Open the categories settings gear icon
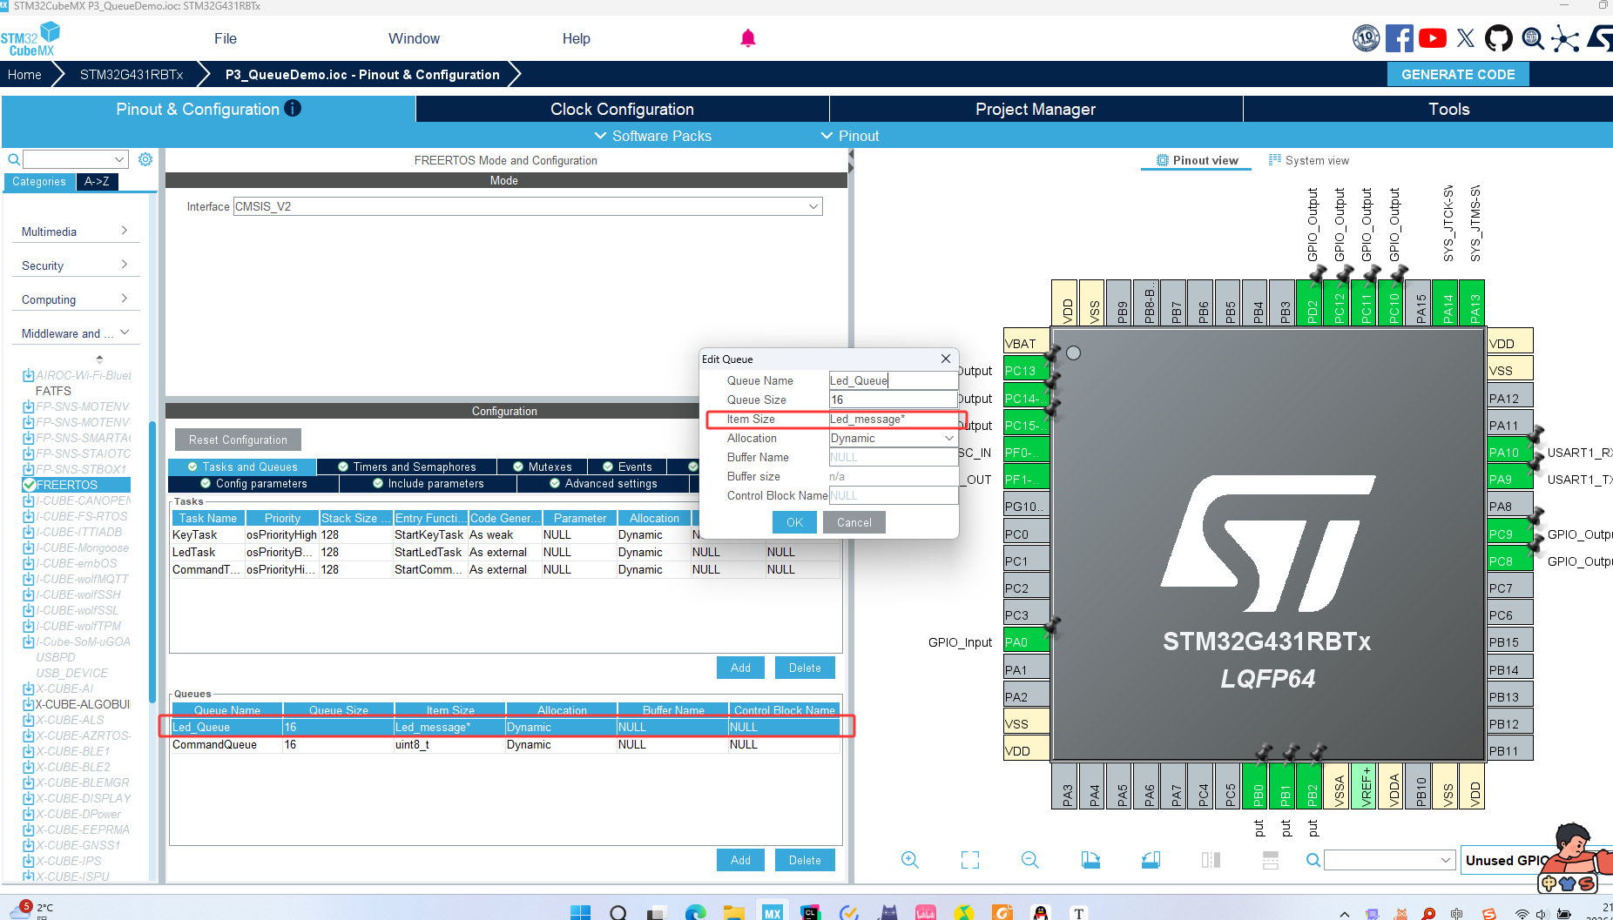Screen dimensions: 1613x920 tap(145, 159)
